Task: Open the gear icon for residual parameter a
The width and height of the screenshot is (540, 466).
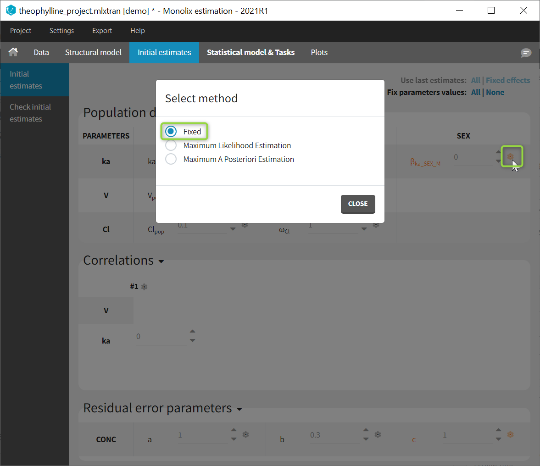Action: coord(246,434)
